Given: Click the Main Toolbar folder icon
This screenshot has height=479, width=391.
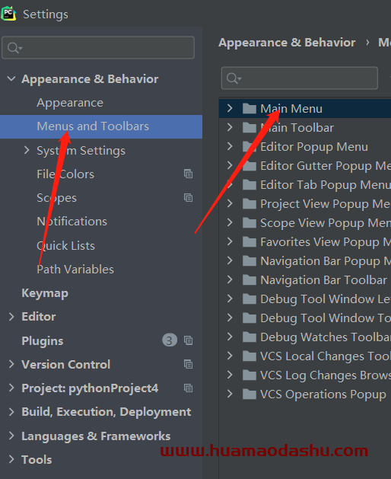Looking at the screenshot, I should click(x=250, y=127).
